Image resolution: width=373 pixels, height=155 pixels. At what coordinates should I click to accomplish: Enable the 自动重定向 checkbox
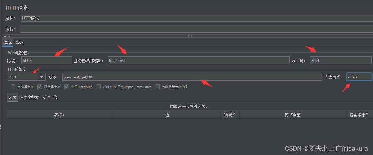(13, 87)
